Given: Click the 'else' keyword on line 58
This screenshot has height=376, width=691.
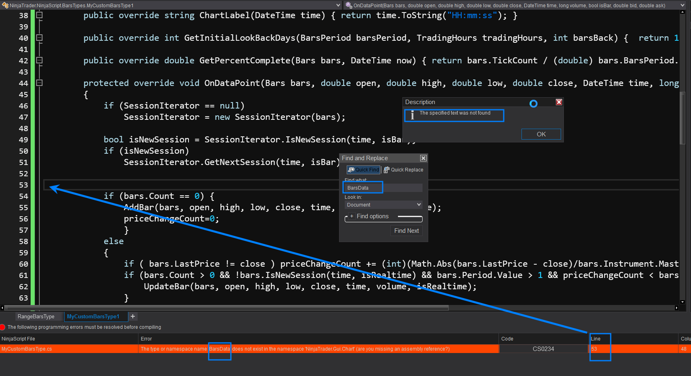Looking at the screenshot, I should tap(114, 241).
